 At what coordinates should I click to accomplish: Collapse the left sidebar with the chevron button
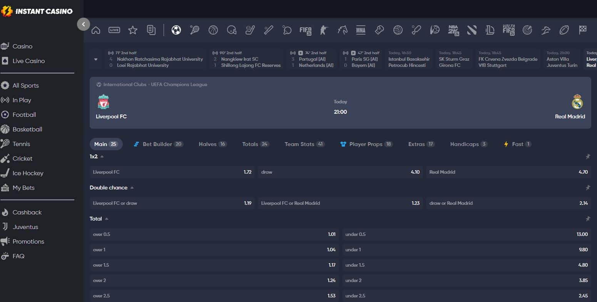click(x=84, y=24)
